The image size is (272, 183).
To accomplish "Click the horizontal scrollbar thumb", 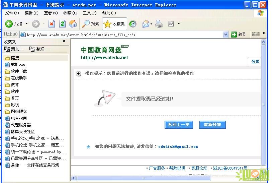I will 144,178.
